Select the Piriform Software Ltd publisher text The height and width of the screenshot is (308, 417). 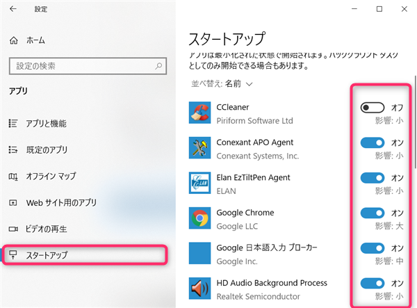pyautogui.click(x=255, y=121)
